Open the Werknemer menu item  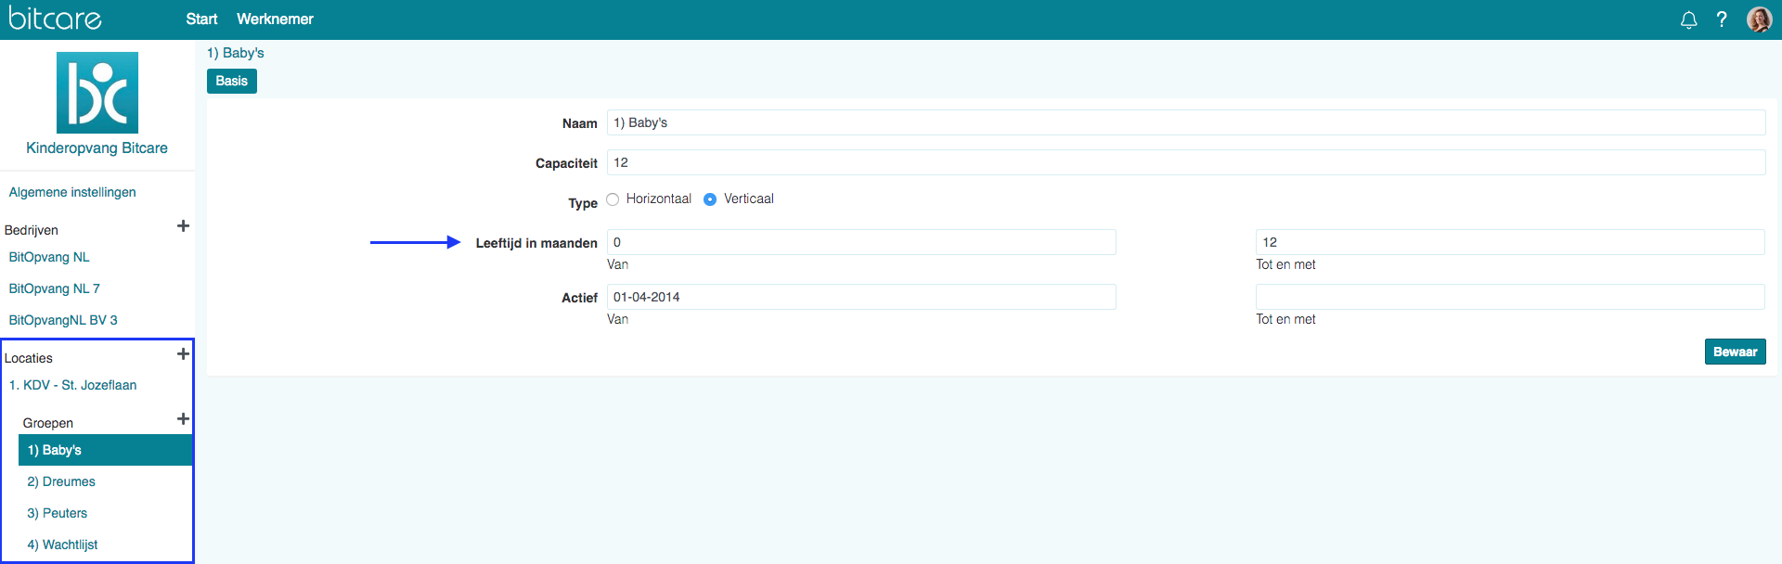pyautogui.click(x=275, y=19)
